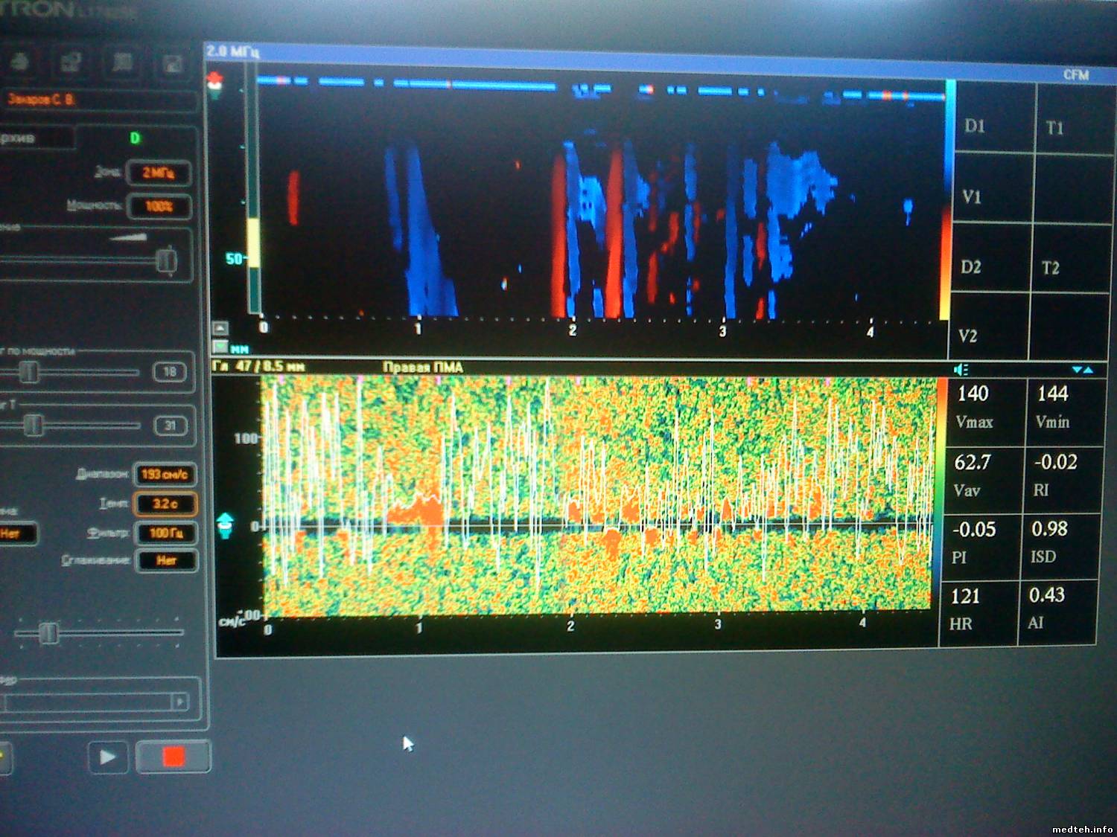Click the scroll right arrow in buffer bar

179,702
